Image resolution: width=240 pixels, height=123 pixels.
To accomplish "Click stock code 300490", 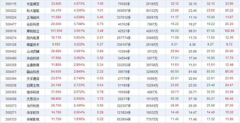I will coord(11,58).
